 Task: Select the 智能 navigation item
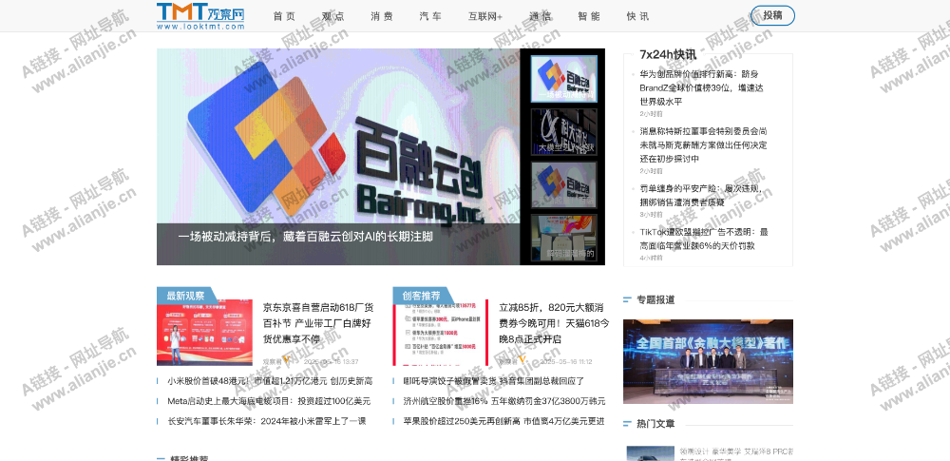(589, 16)
